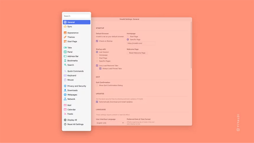Switch to Webpages settings section
254x143 pixels.
click(77, 95)
